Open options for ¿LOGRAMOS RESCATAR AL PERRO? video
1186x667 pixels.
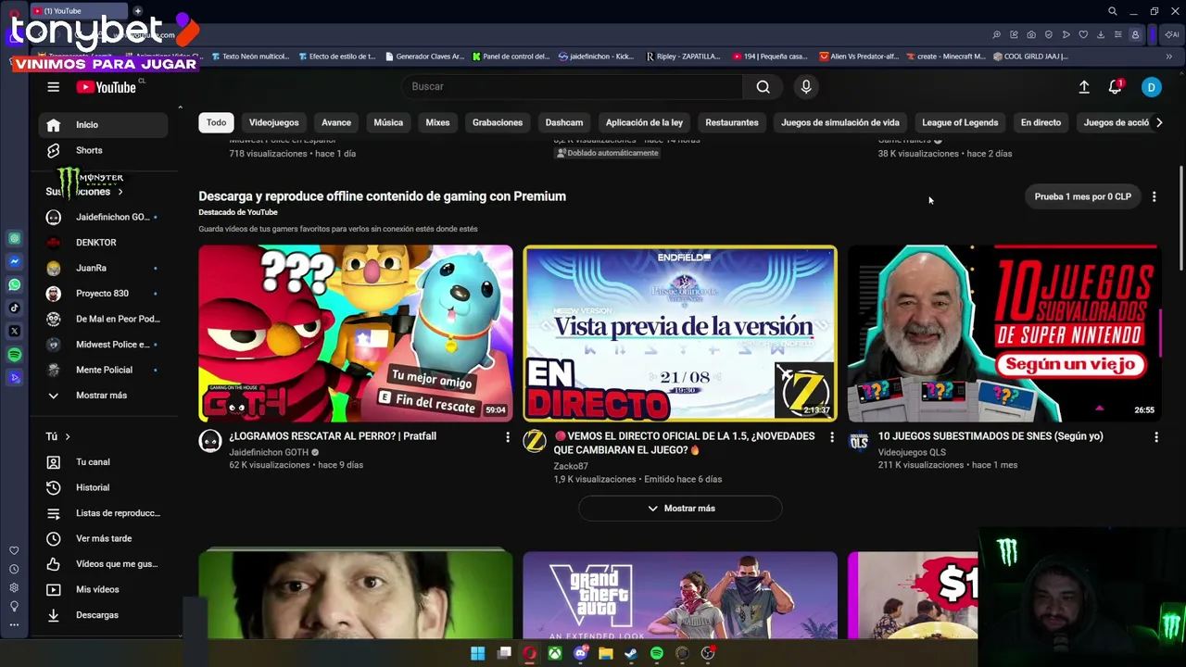507,436
